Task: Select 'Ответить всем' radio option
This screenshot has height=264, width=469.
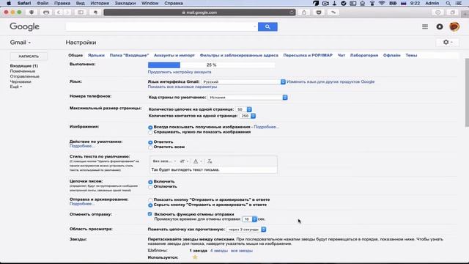Action: click(x=150, y=147)
